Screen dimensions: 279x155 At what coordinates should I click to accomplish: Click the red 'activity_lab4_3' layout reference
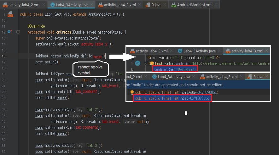coord(94,44)
